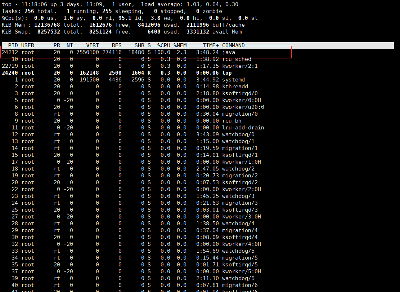Screen dimensions: 400x292
Task: Click the PID column header
Action: [13, 45]
